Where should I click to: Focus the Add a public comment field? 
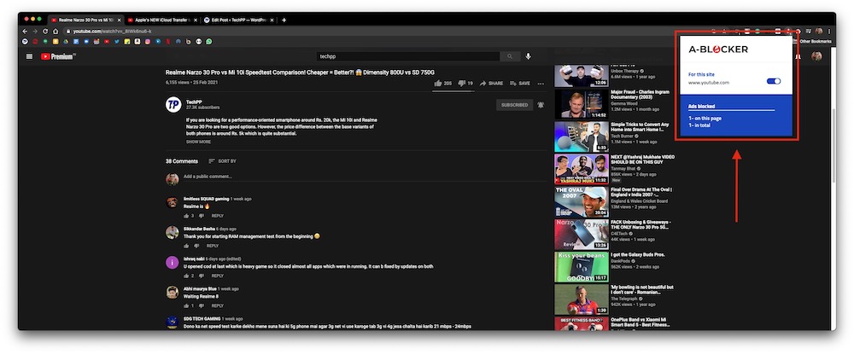(x=365, y=177)
